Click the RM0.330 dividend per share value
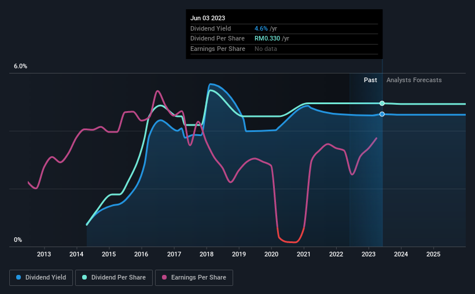The width and height of the screenshot is (475, 294). [x=267, y=39]
